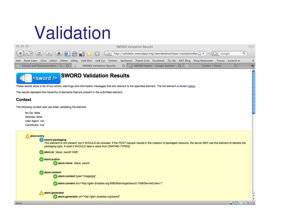Open the Ring Modulator bookmark

click(x=203, y=60)
